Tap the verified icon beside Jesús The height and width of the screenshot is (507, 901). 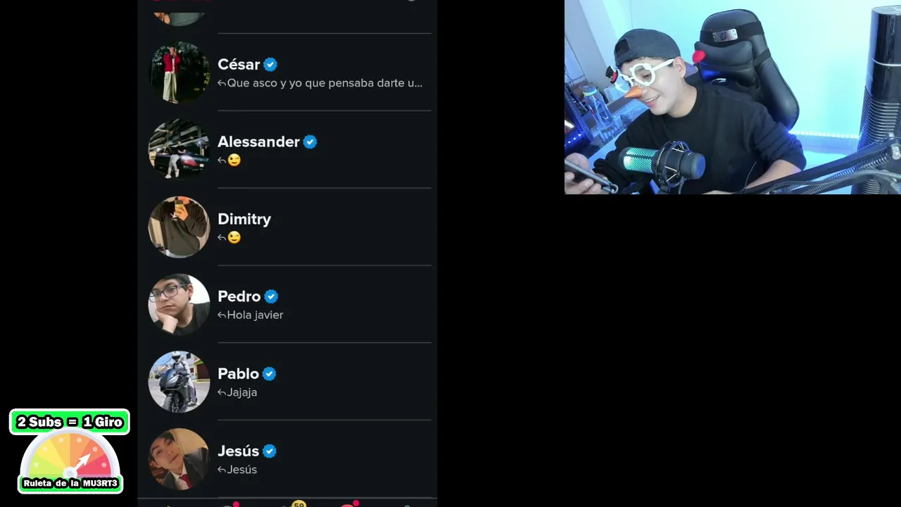tap(270, 452)
